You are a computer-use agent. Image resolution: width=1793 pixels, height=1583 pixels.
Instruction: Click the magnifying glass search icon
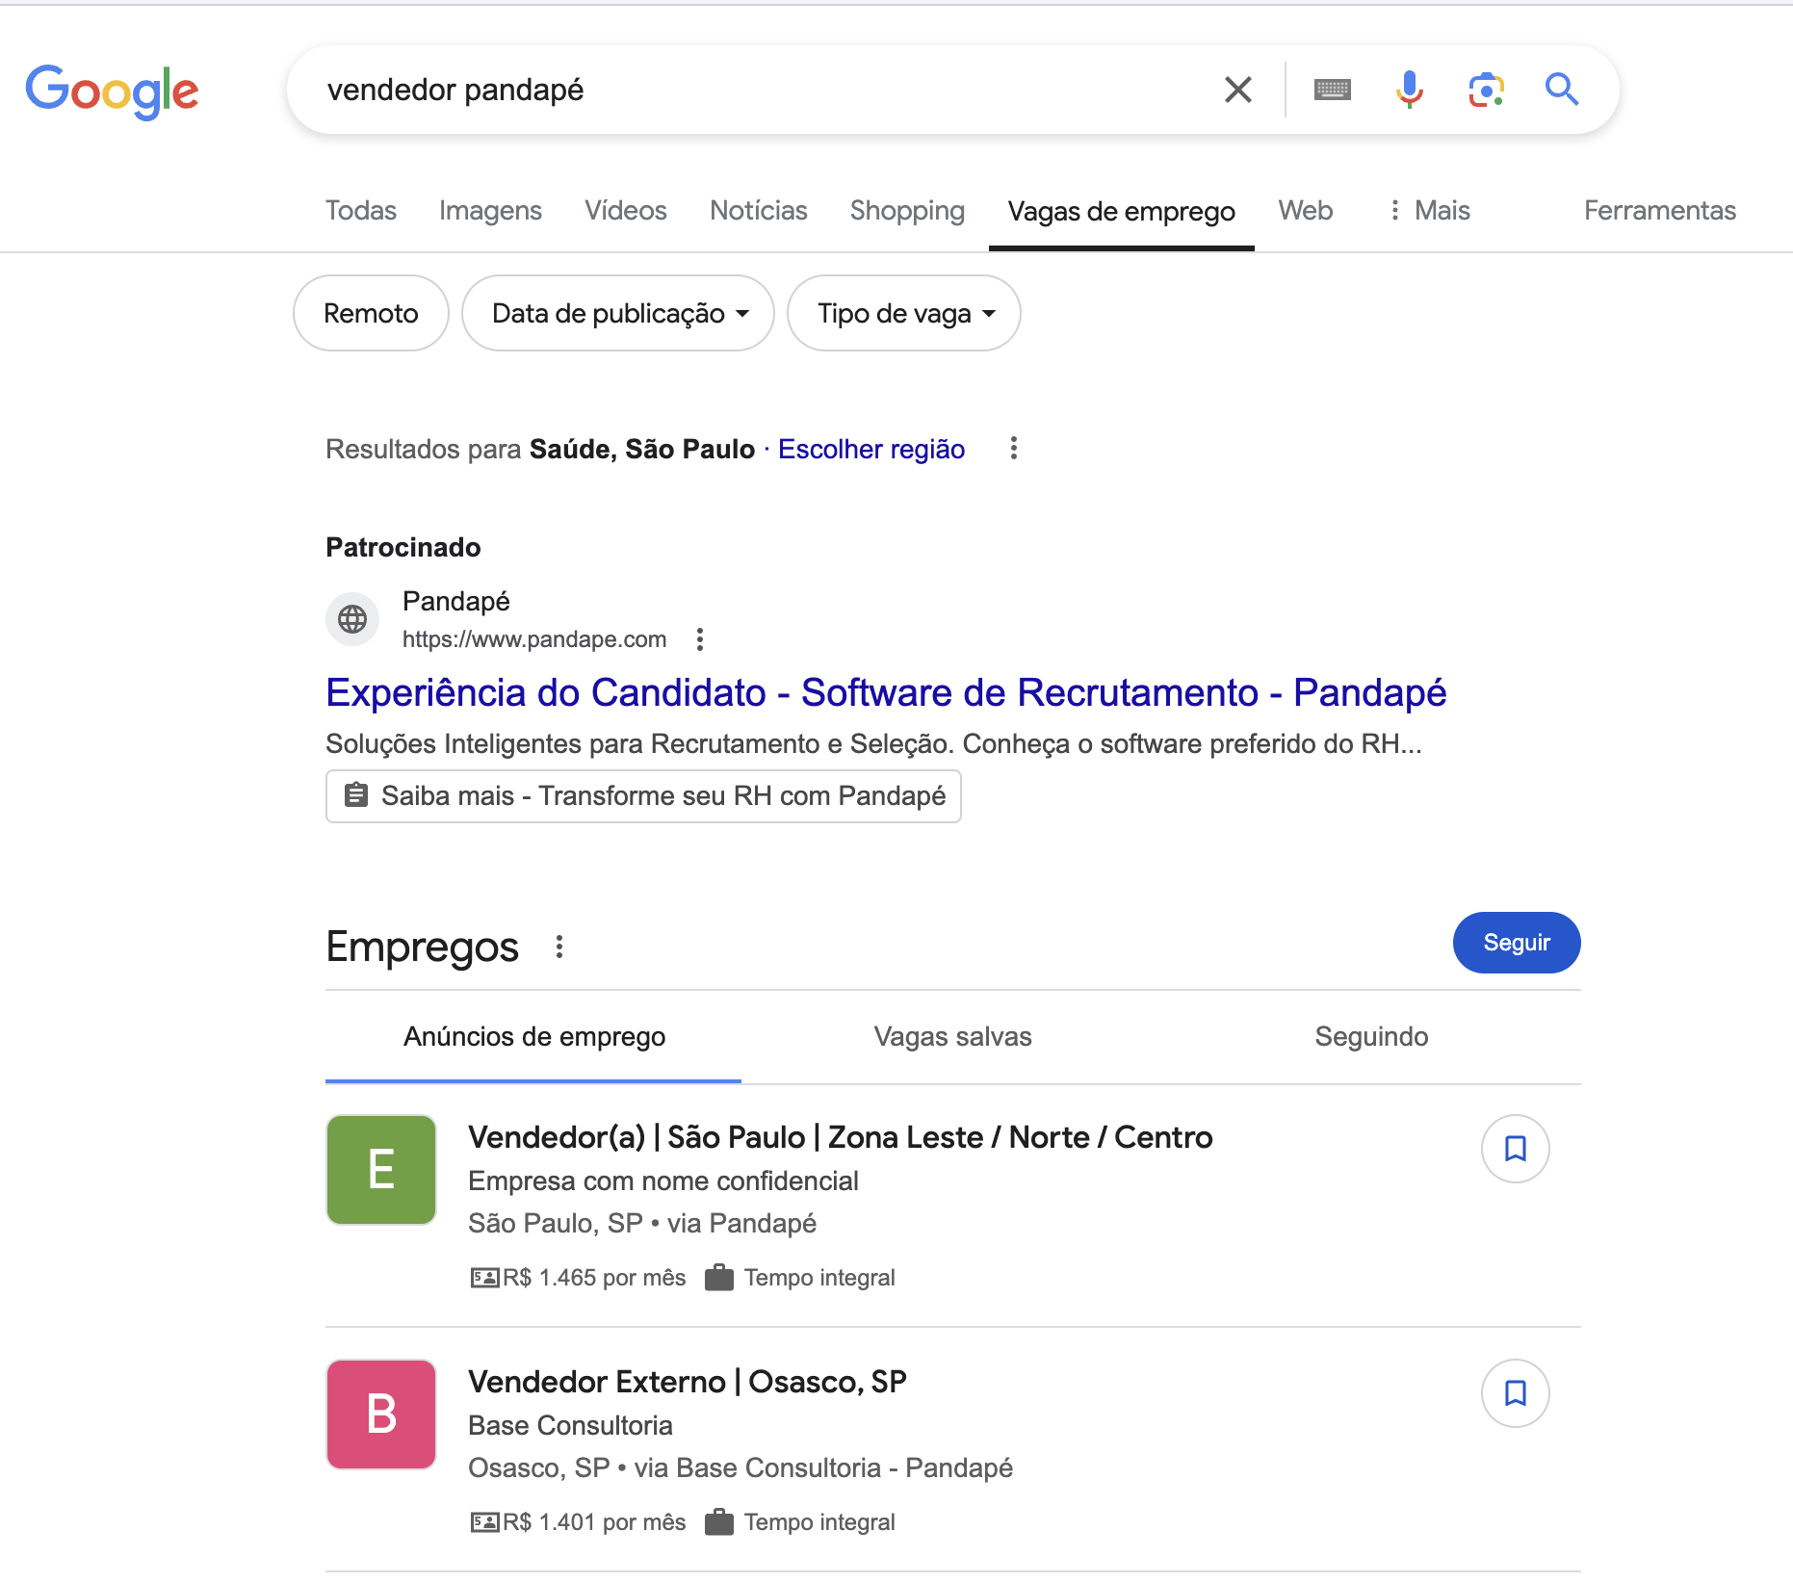tap(1561, 90)
